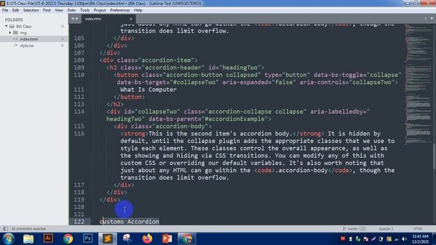This screenshot has height=245, width=436.
Task: Open Google Chrome from taskbar
Action: [68, 239]
